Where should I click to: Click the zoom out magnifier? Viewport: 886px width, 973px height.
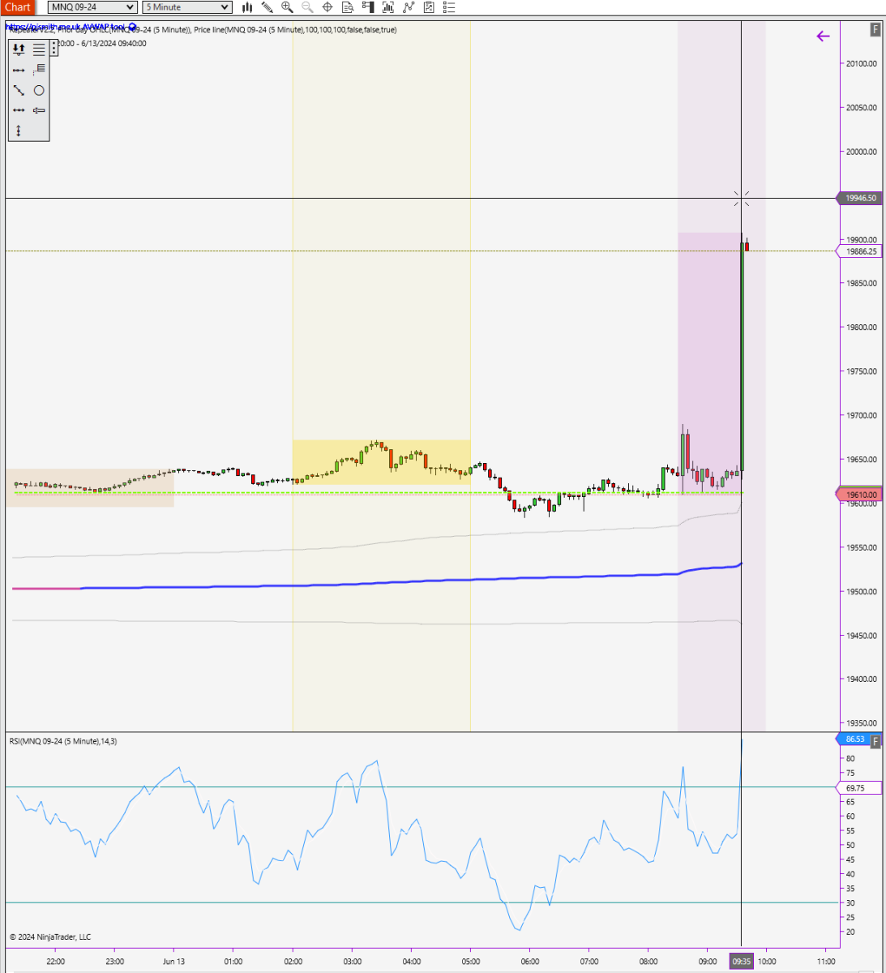coord(307,7)
